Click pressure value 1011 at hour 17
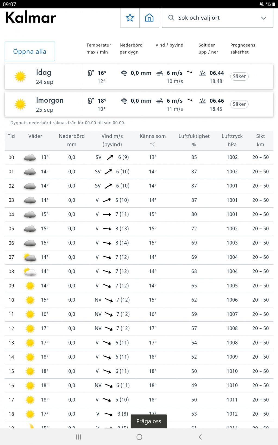 (x=232, y=400)
